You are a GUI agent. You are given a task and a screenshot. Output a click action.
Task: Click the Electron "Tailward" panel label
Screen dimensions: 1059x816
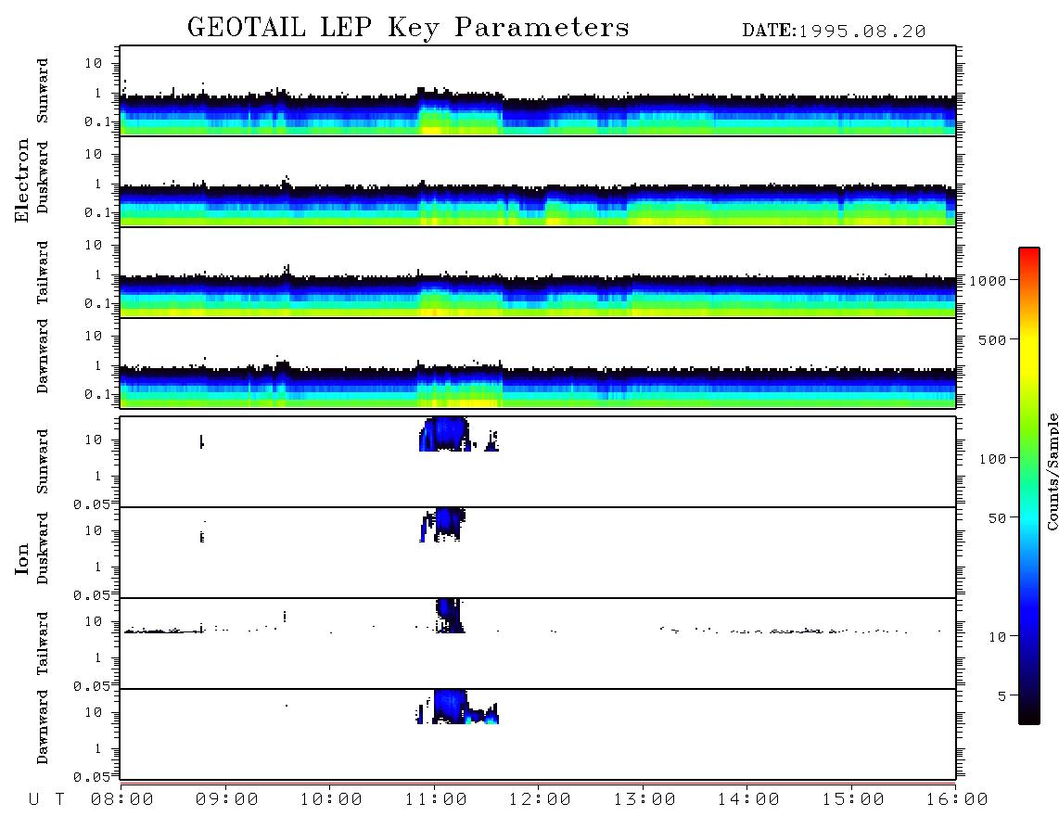43,272
